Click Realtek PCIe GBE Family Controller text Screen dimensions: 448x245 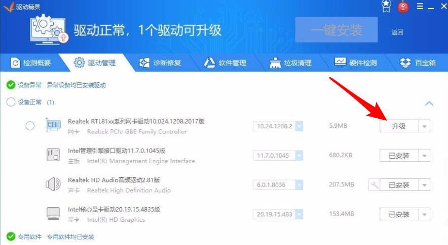tap(137, 132)
